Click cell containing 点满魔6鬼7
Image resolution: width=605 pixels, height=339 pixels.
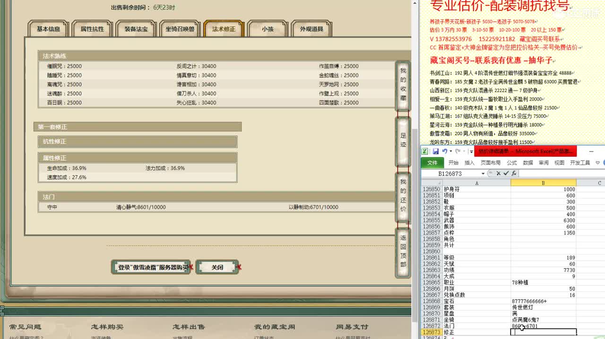[543, 320]
